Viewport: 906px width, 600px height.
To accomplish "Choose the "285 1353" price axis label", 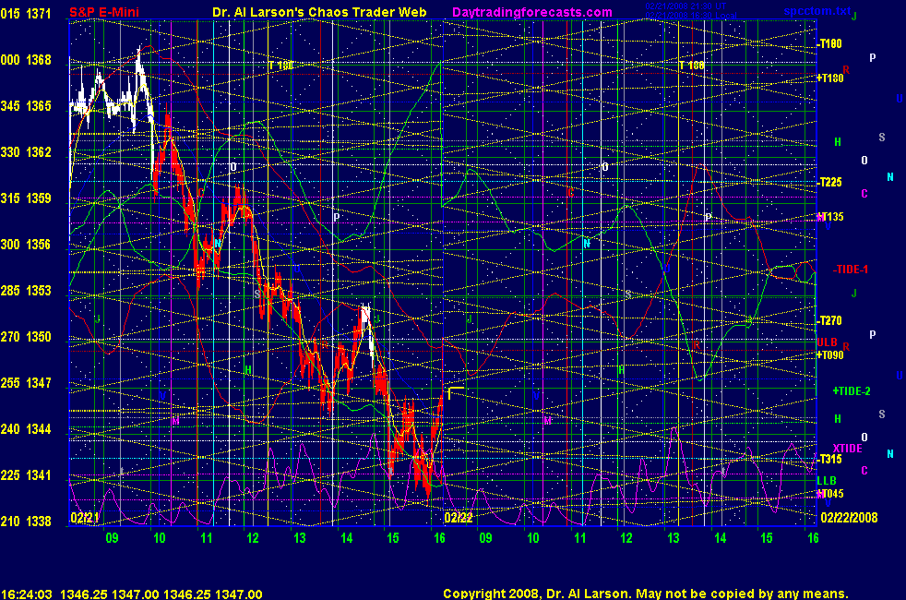I will (x=26, y=291).
